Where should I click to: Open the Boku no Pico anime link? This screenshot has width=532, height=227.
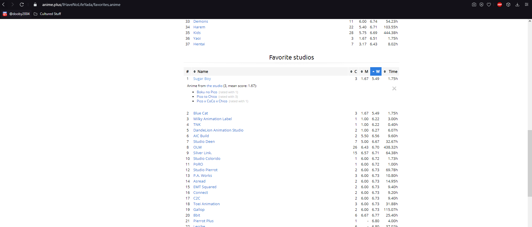[x=207, y=92]
